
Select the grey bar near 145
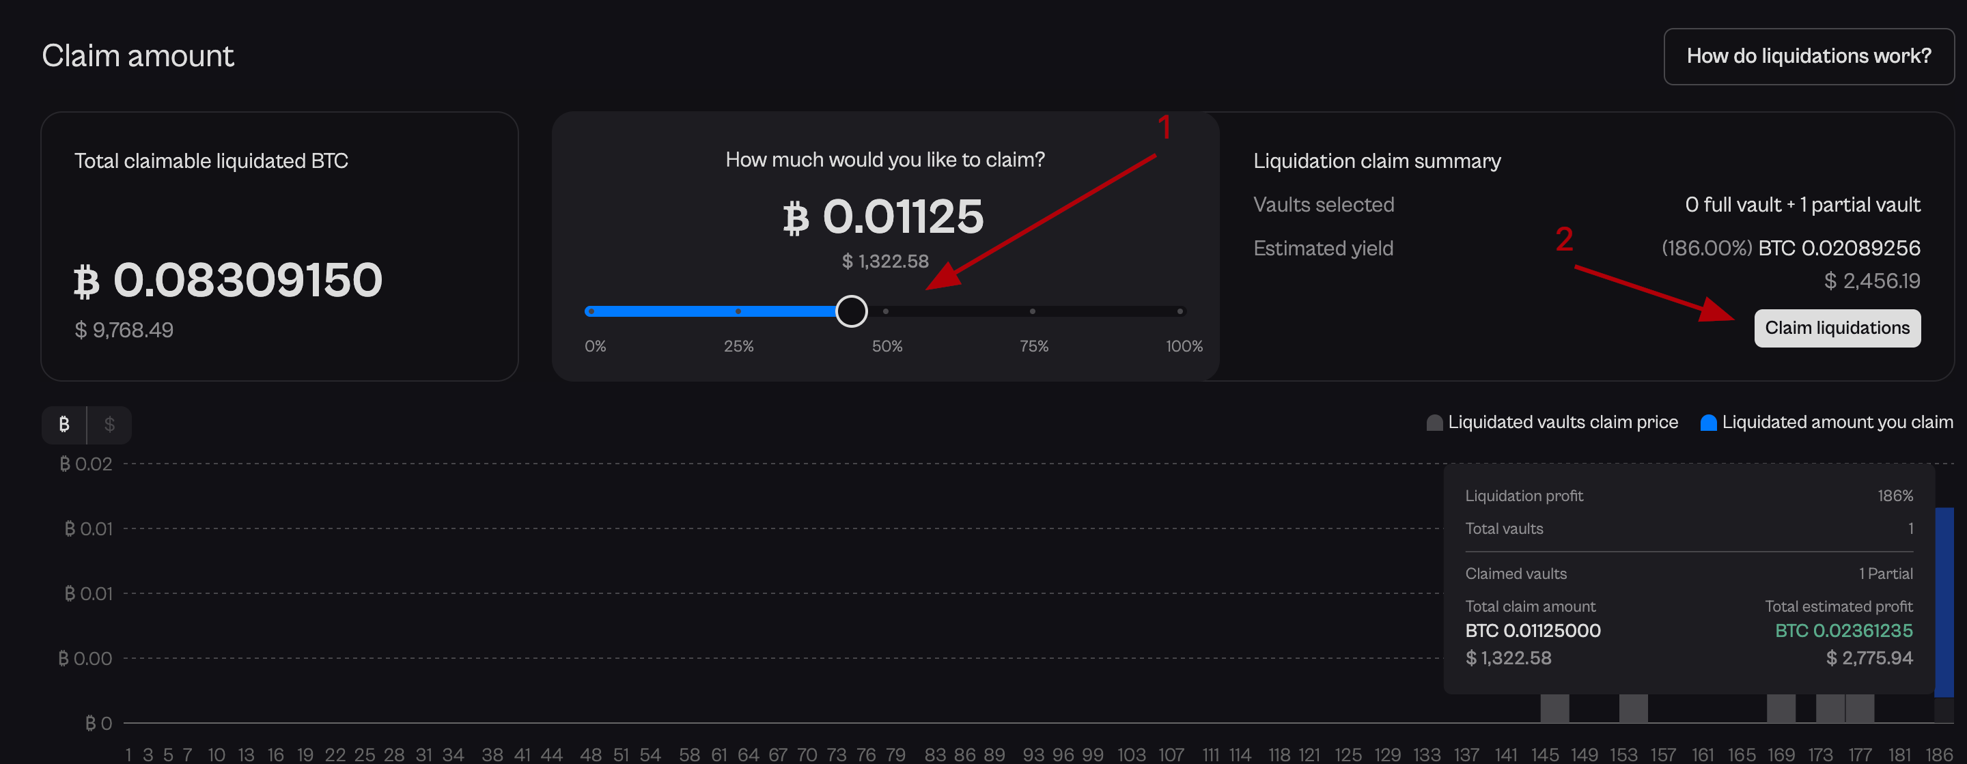pyautogui.click(x=1554, y=708)
